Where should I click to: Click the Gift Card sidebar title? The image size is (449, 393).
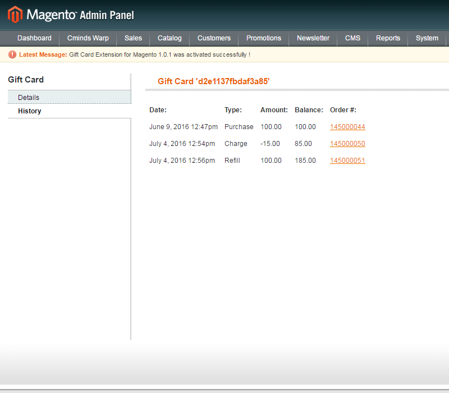[26, 80]
